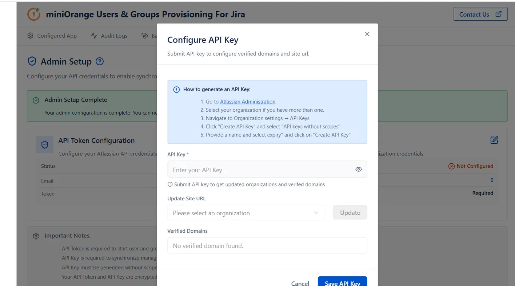The width and height of the screenshot is (515, 286).
Task: Switch to the Configured App tab
Action: tap(52, 36)
